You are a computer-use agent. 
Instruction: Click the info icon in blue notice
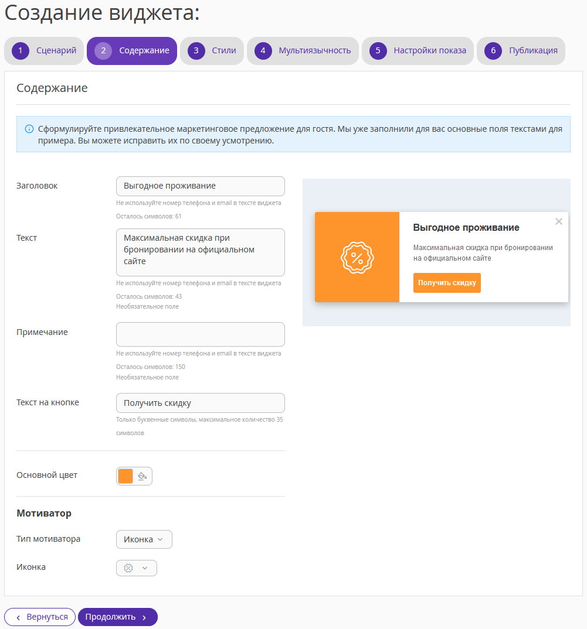click(29, 129)
